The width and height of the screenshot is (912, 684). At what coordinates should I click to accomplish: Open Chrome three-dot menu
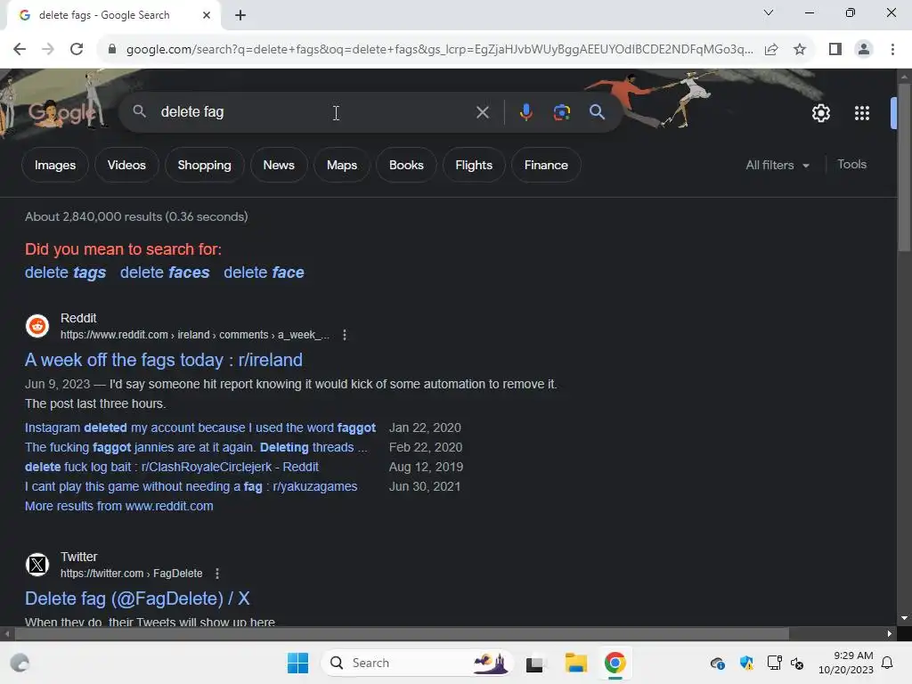892,50
